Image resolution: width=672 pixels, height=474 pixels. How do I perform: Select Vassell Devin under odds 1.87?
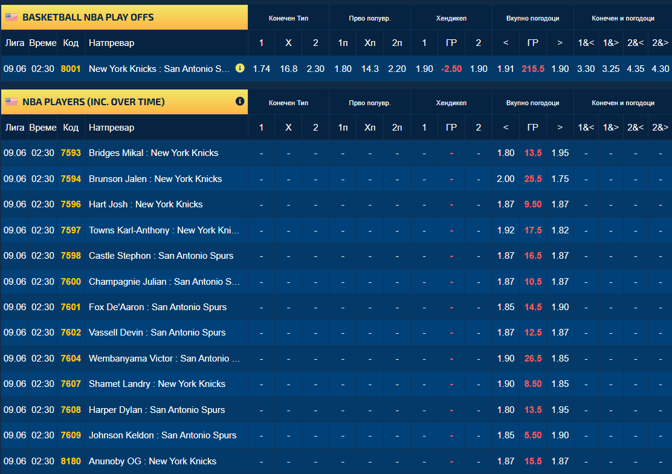506,333
